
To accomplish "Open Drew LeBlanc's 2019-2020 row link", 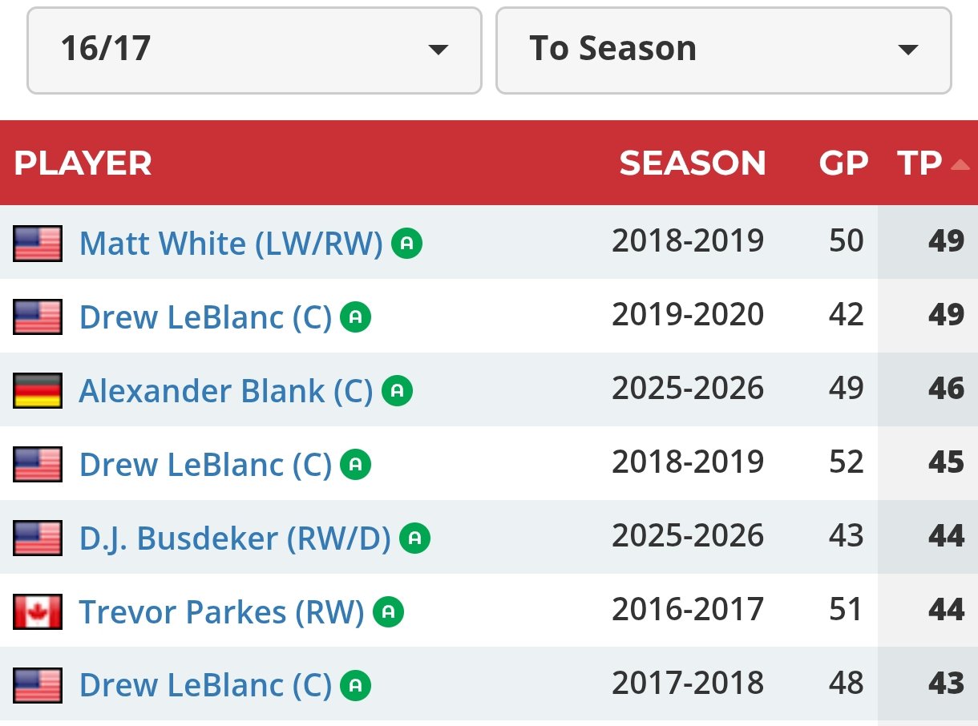I will tap(205, 317).
